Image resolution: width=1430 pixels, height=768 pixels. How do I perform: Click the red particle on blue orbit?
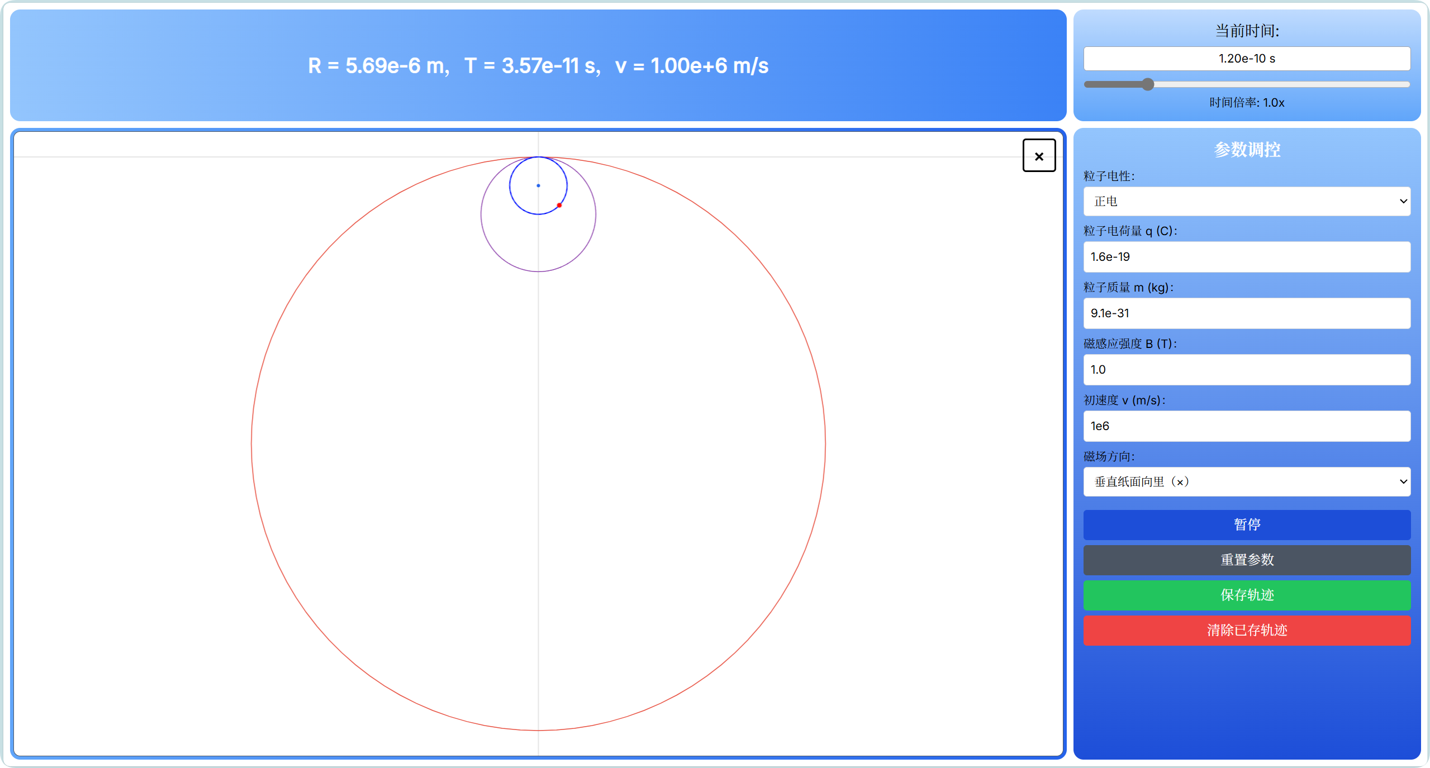point(559,206)
